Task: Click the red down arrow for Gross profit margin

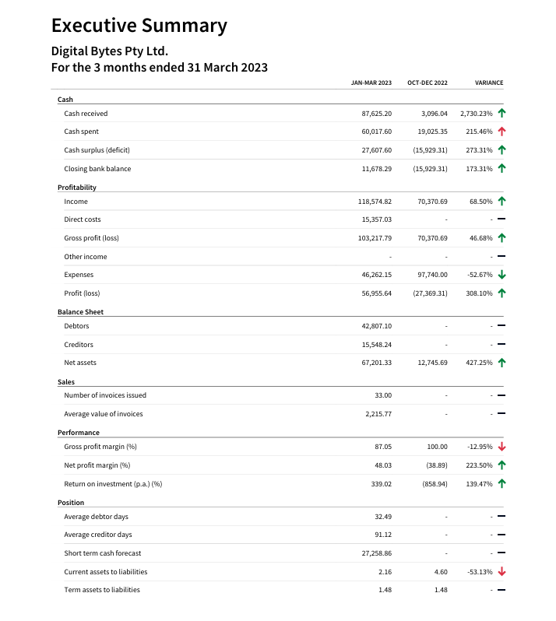Action: click(501, 447)
